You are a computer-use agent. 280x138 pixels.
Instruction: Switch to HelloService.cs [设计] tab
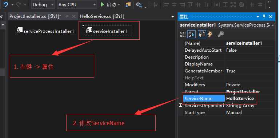coord(102,16)
